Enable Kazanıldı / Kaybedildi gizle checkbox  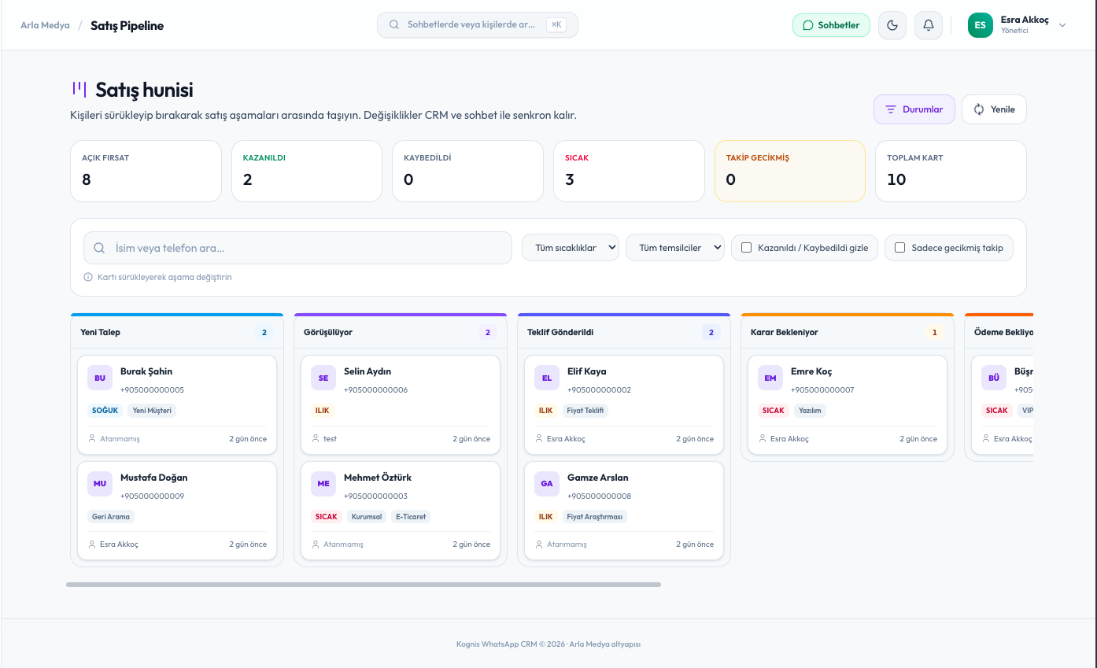(747, 248)
